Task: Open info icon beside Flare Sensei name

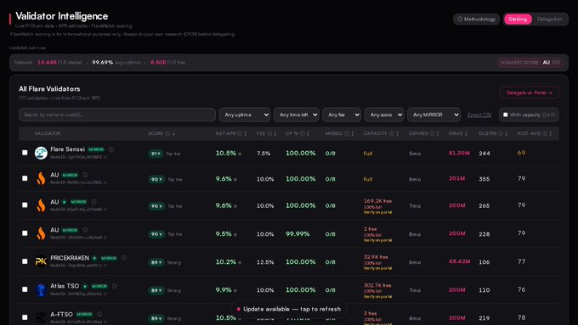Action: pyautogui.click(x=111, y=149)
